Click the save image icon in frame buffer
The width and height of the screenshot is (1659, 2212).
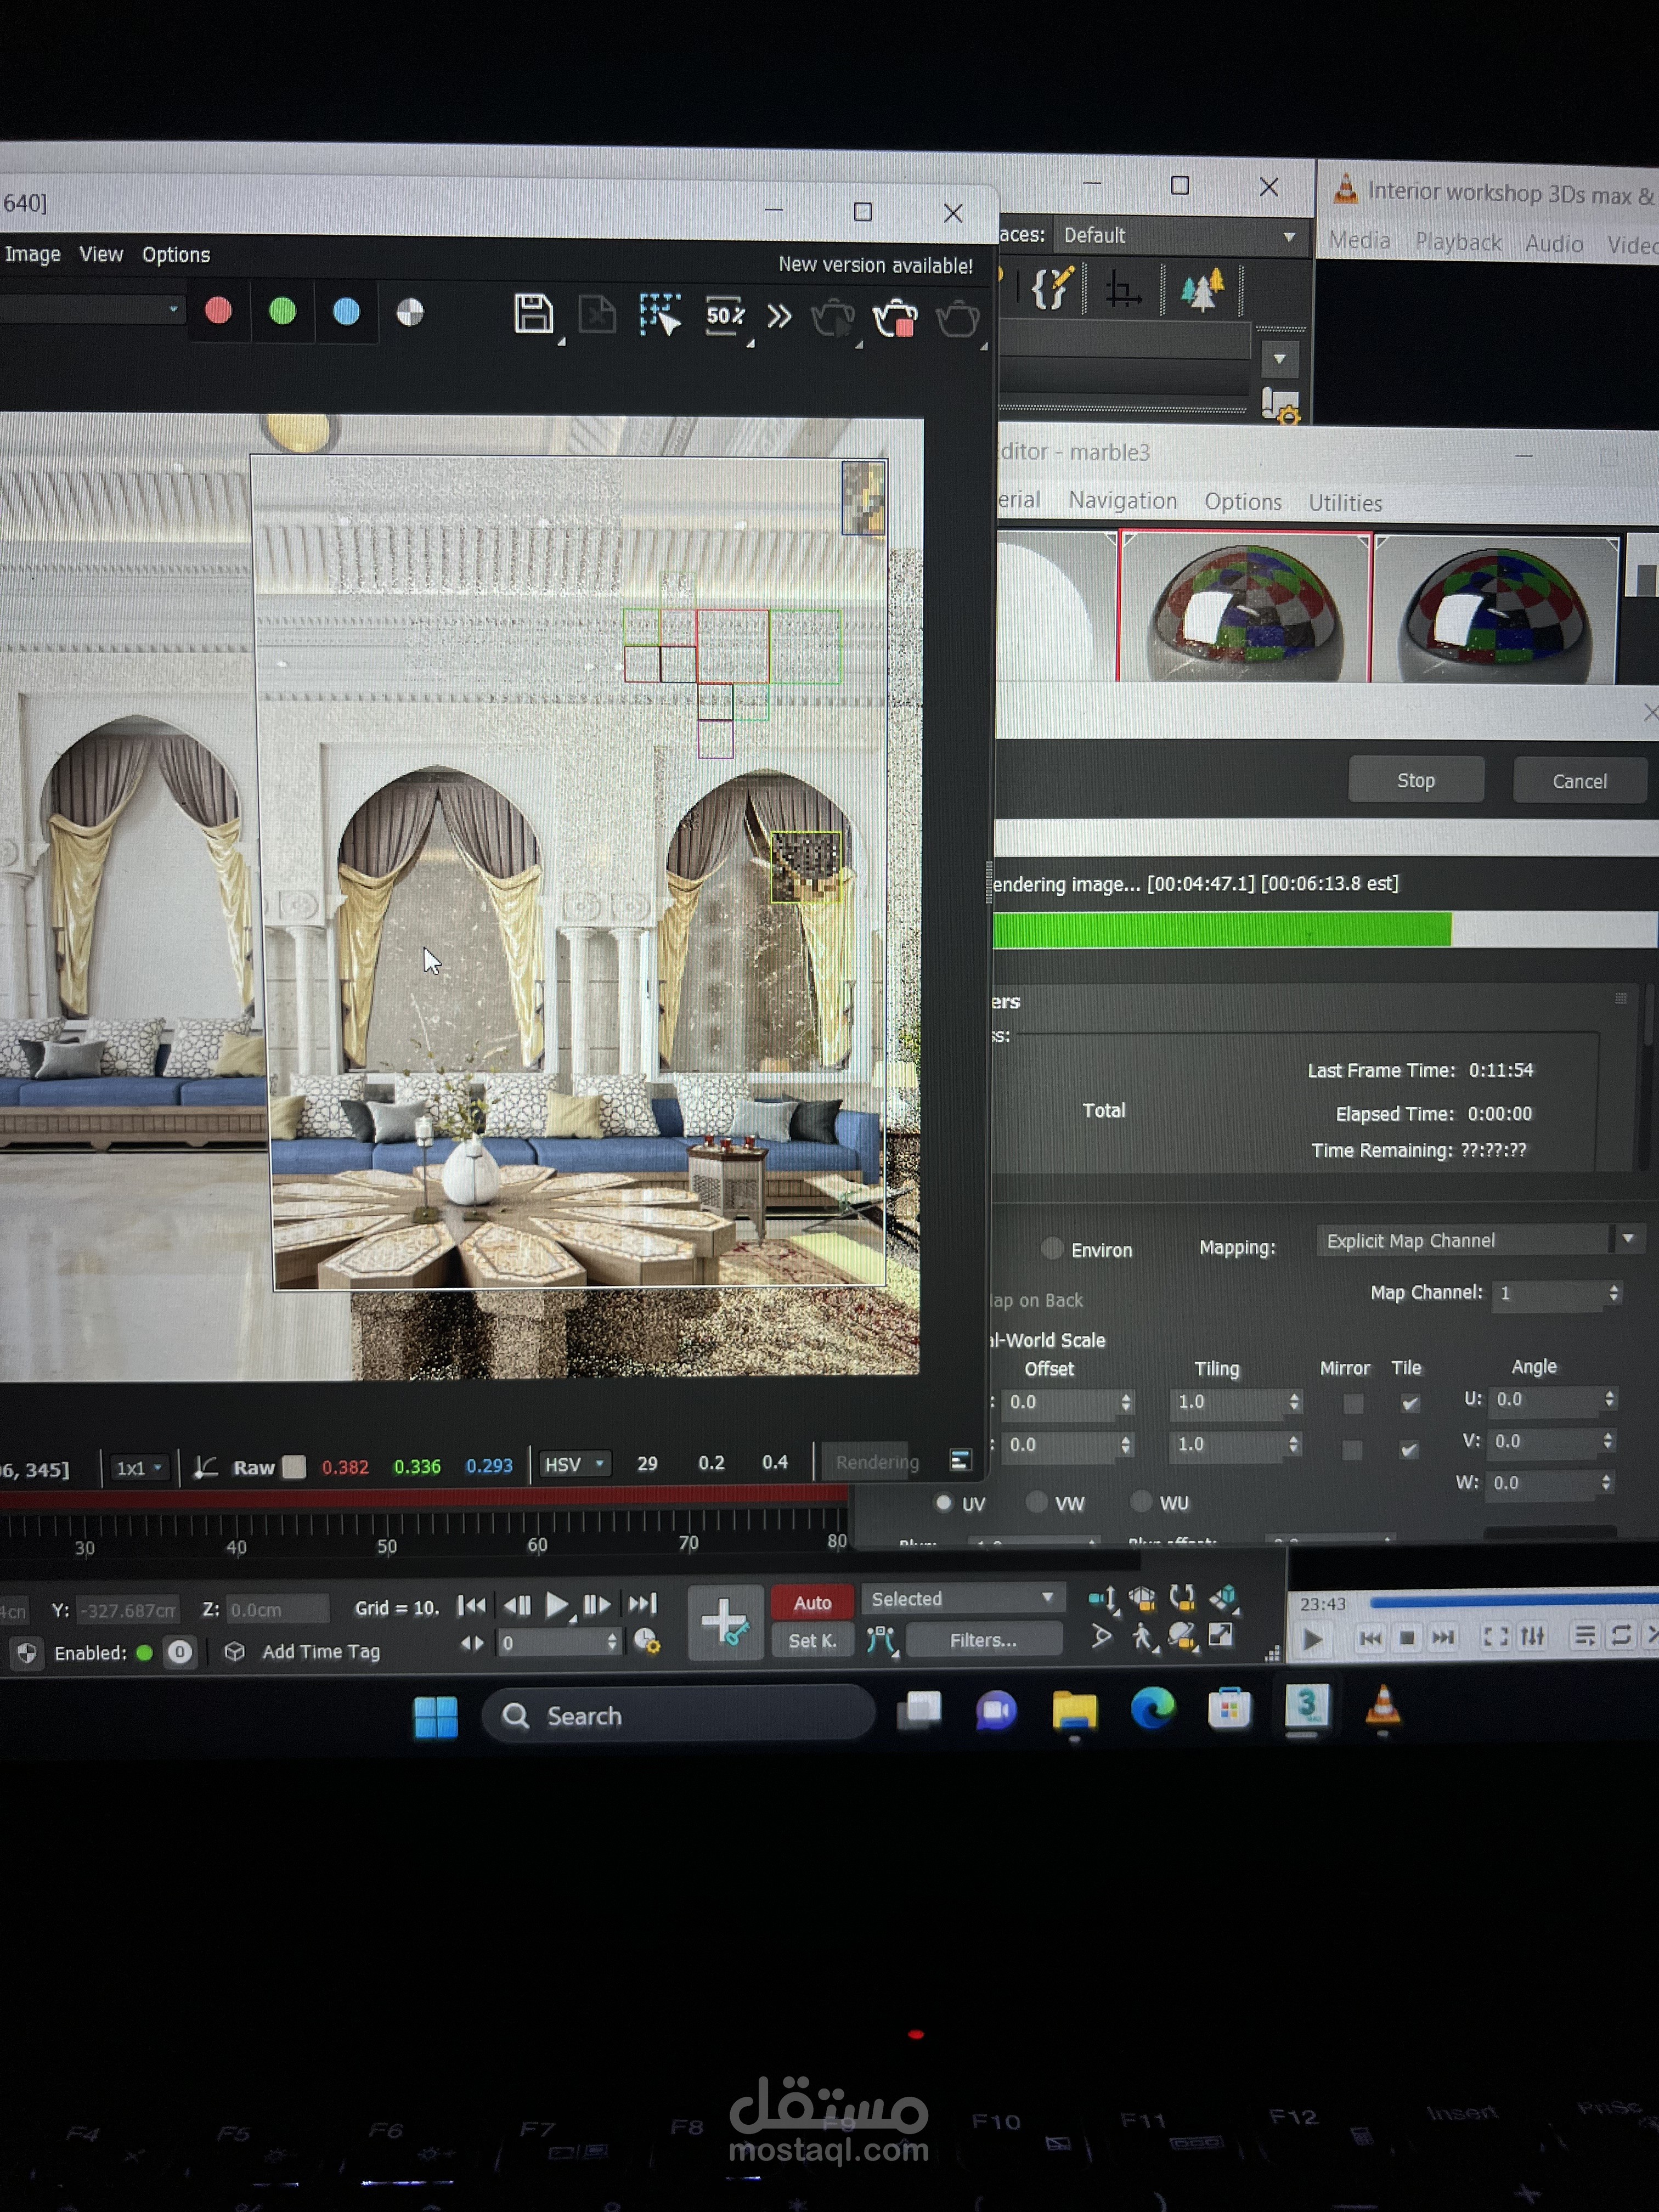(x=533, y=314)
